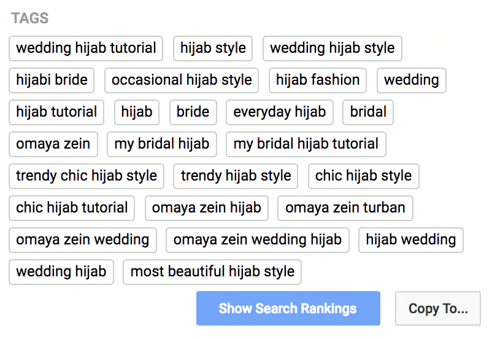
Task: Click the 'hijab fashion' tag
Action: (x=318, y=80)
